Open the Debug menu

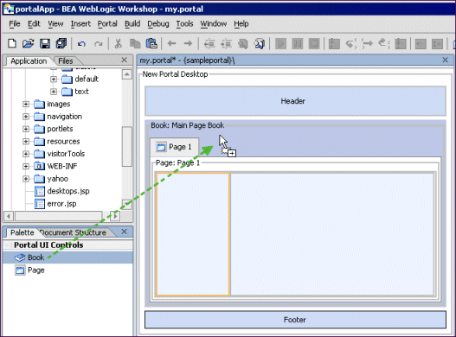tap(158, 24)
